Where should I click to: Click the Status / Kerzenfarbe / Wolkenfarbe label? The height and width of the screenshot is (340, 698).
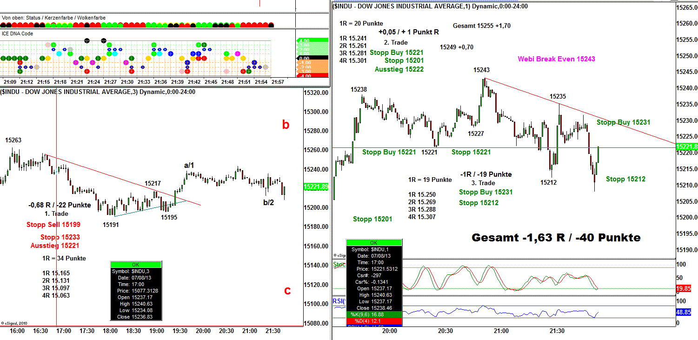coord(53,18)
